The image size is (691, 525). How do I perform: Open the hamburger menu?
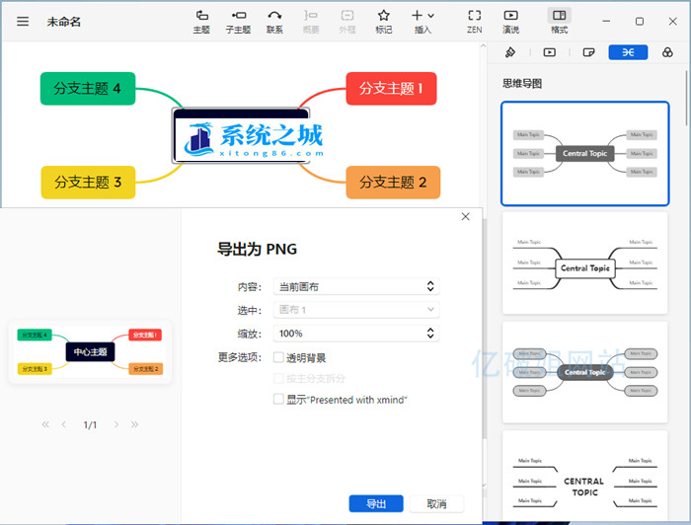(23, 21)
